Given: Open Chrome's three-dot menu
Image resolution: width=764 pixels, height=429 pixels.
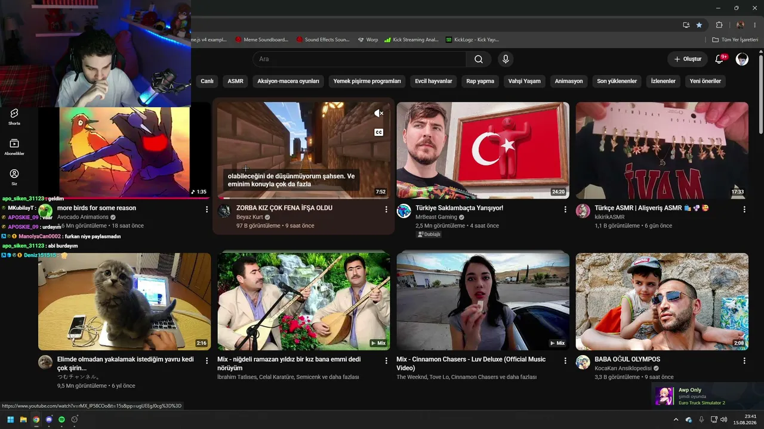Looking at the screenshot, I should (x=755, y=25).
